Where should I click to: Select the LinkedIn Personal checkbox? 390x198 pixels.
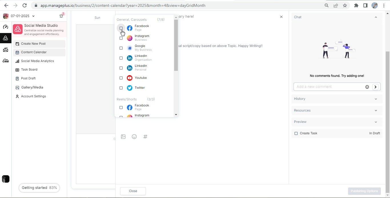(x=121, y=68)
